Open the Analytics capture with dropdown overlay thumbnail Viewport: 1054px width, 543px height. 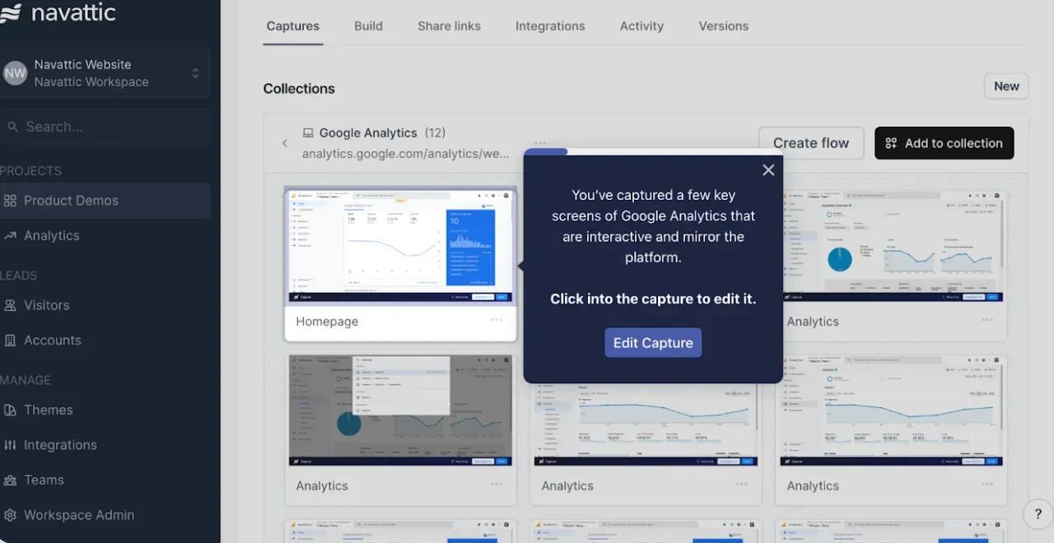tap(400, 411)
